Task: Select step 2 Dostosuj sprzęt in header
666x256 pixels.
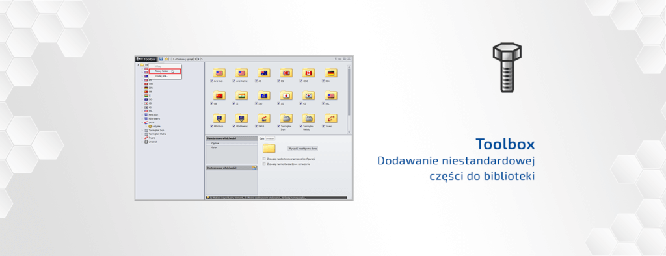Action: pyautogui.click(x=186, y=59)
